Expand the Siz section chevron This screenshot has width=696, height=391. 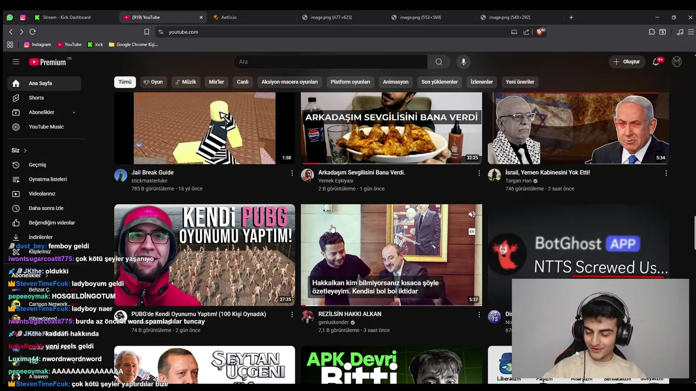[x=25, y=150]
